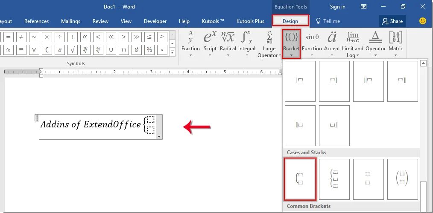Click the Tell me search box
Viewport: 433px width, 213px height.
click(328, 21)
